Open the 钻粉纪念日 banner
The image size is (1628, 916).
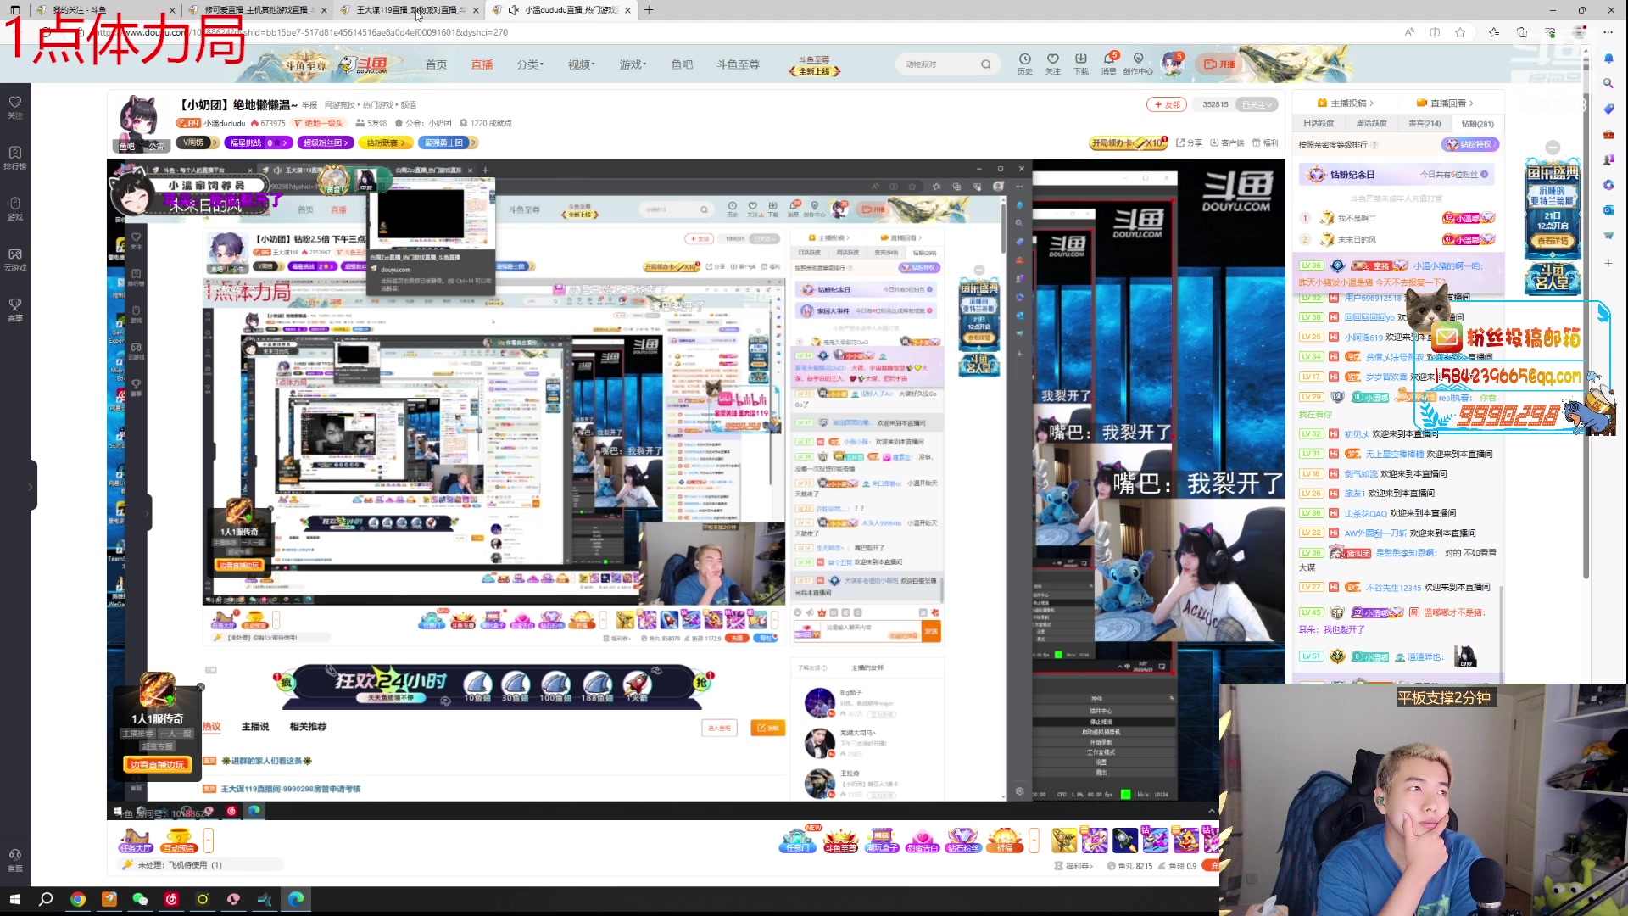pyautogui.click(x=1395, y=175)
